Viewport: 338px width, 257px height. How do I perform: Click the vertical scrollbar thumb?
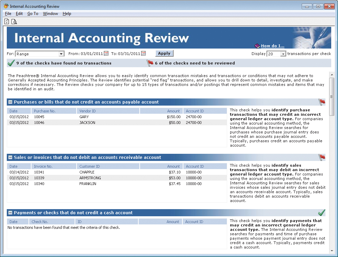point(332,97)
